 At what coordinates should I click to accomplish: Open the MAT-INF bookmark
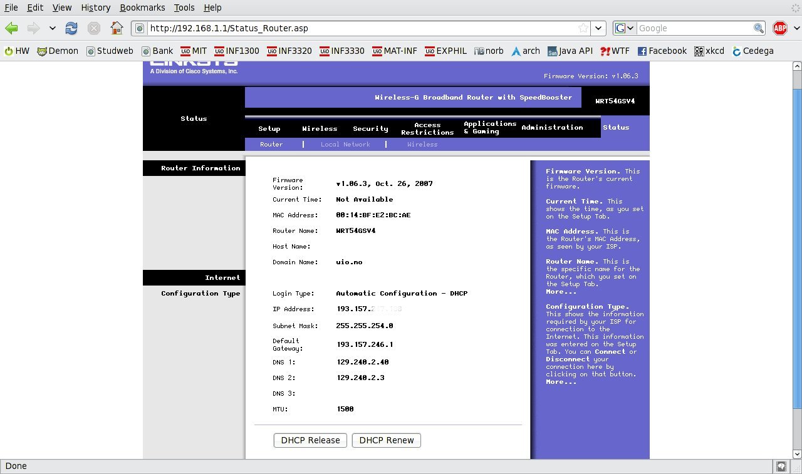click(x=395, y=51)
